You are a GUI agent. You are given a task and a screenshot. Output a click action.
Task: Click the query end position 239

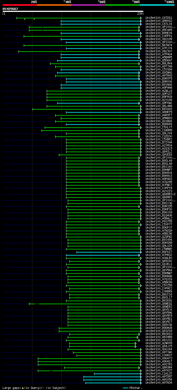tap(140, 14)
